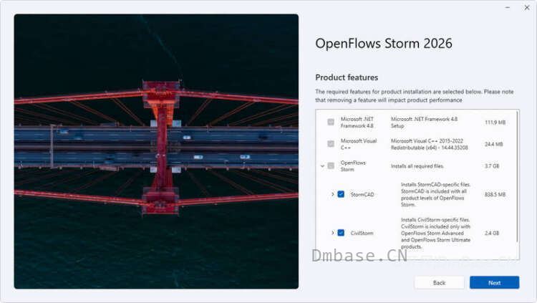
Task: Click the 'Installs all required files' description
Action: [417, 166]
